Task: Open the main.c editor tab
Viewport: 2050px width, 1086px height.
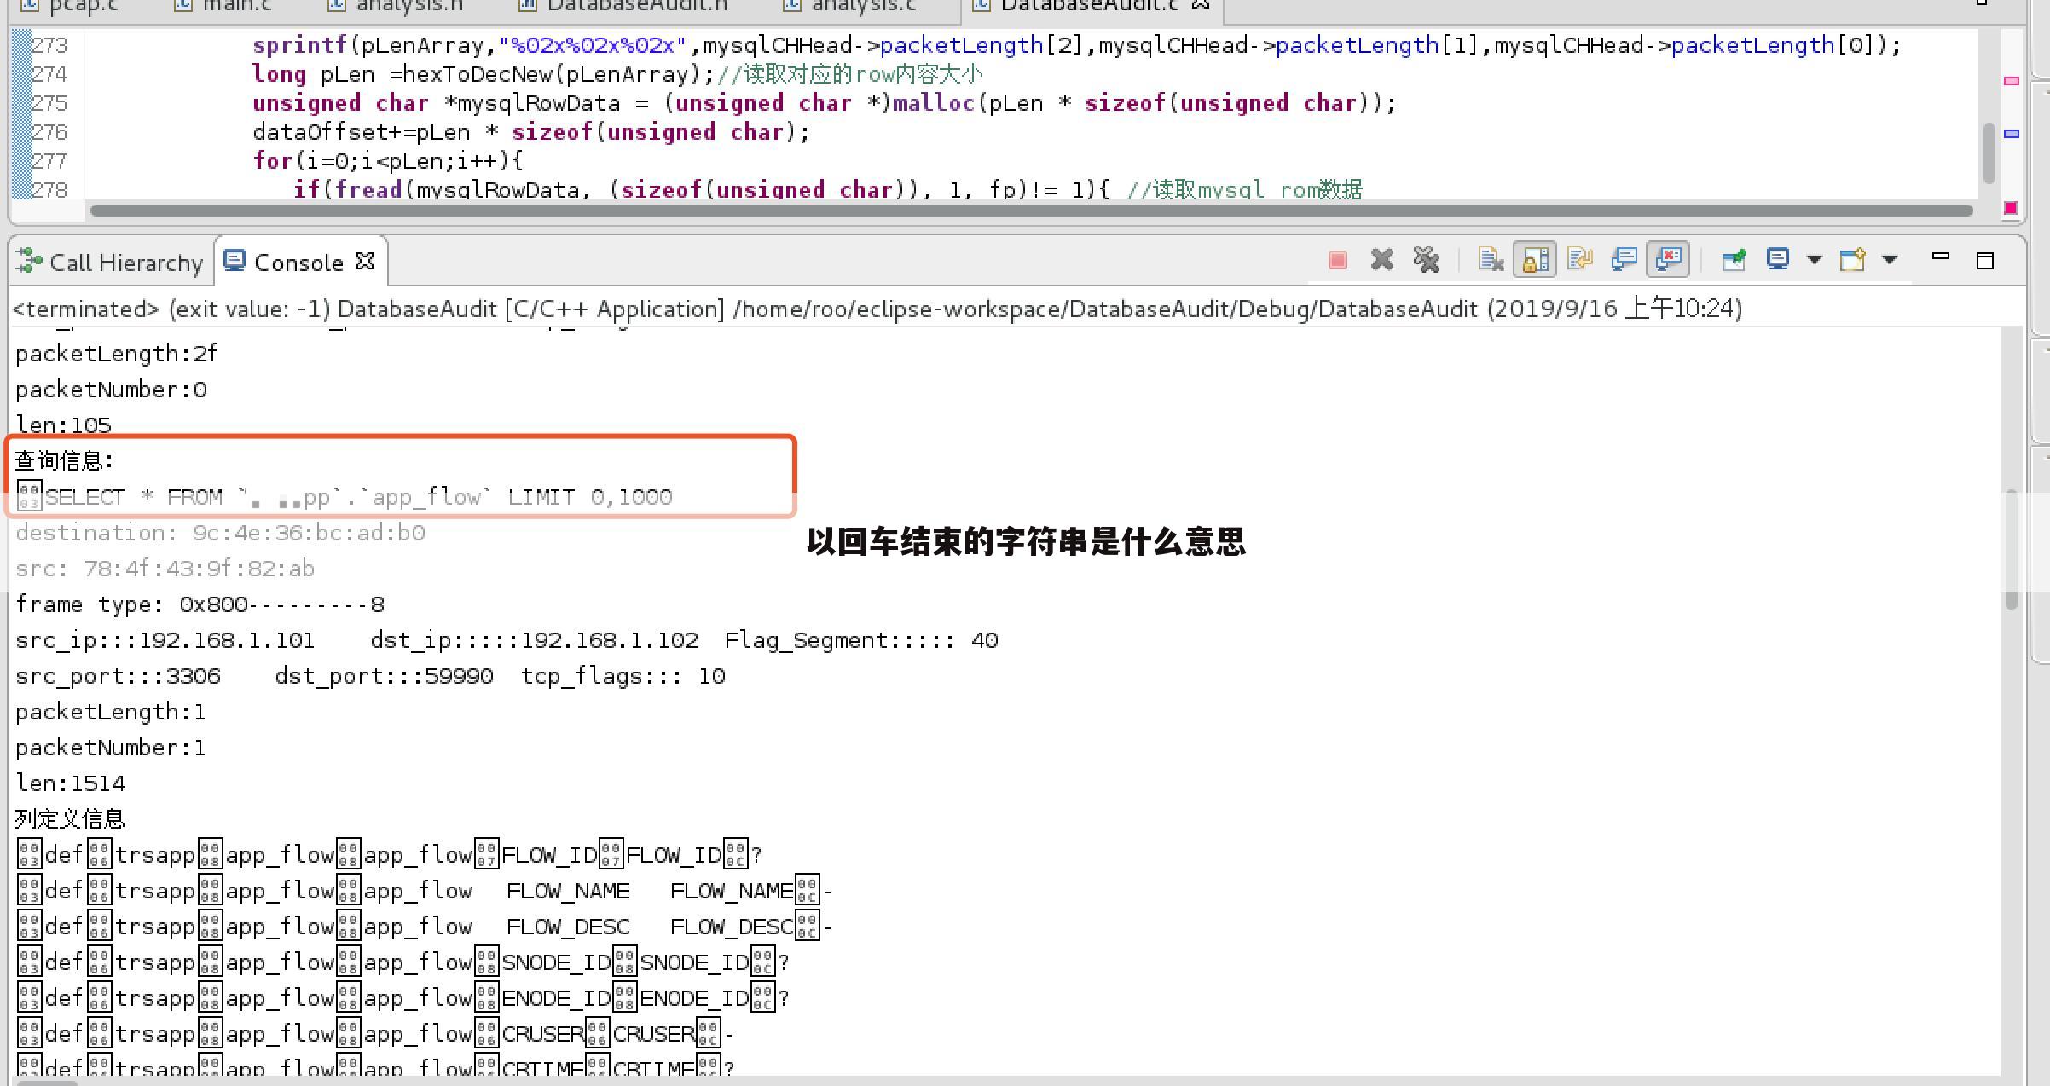Action: [x=223, y=7]
